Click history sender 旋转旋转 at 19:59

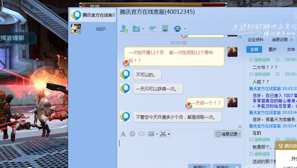click(262, 60)
